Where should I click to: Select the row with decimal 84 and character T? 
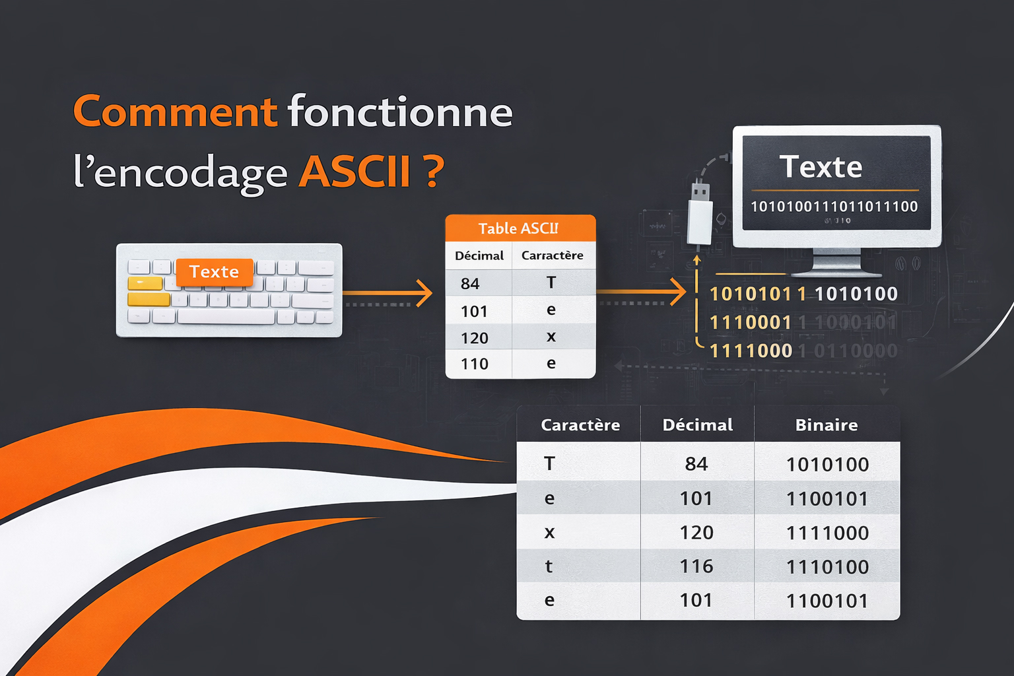point(522,283)
